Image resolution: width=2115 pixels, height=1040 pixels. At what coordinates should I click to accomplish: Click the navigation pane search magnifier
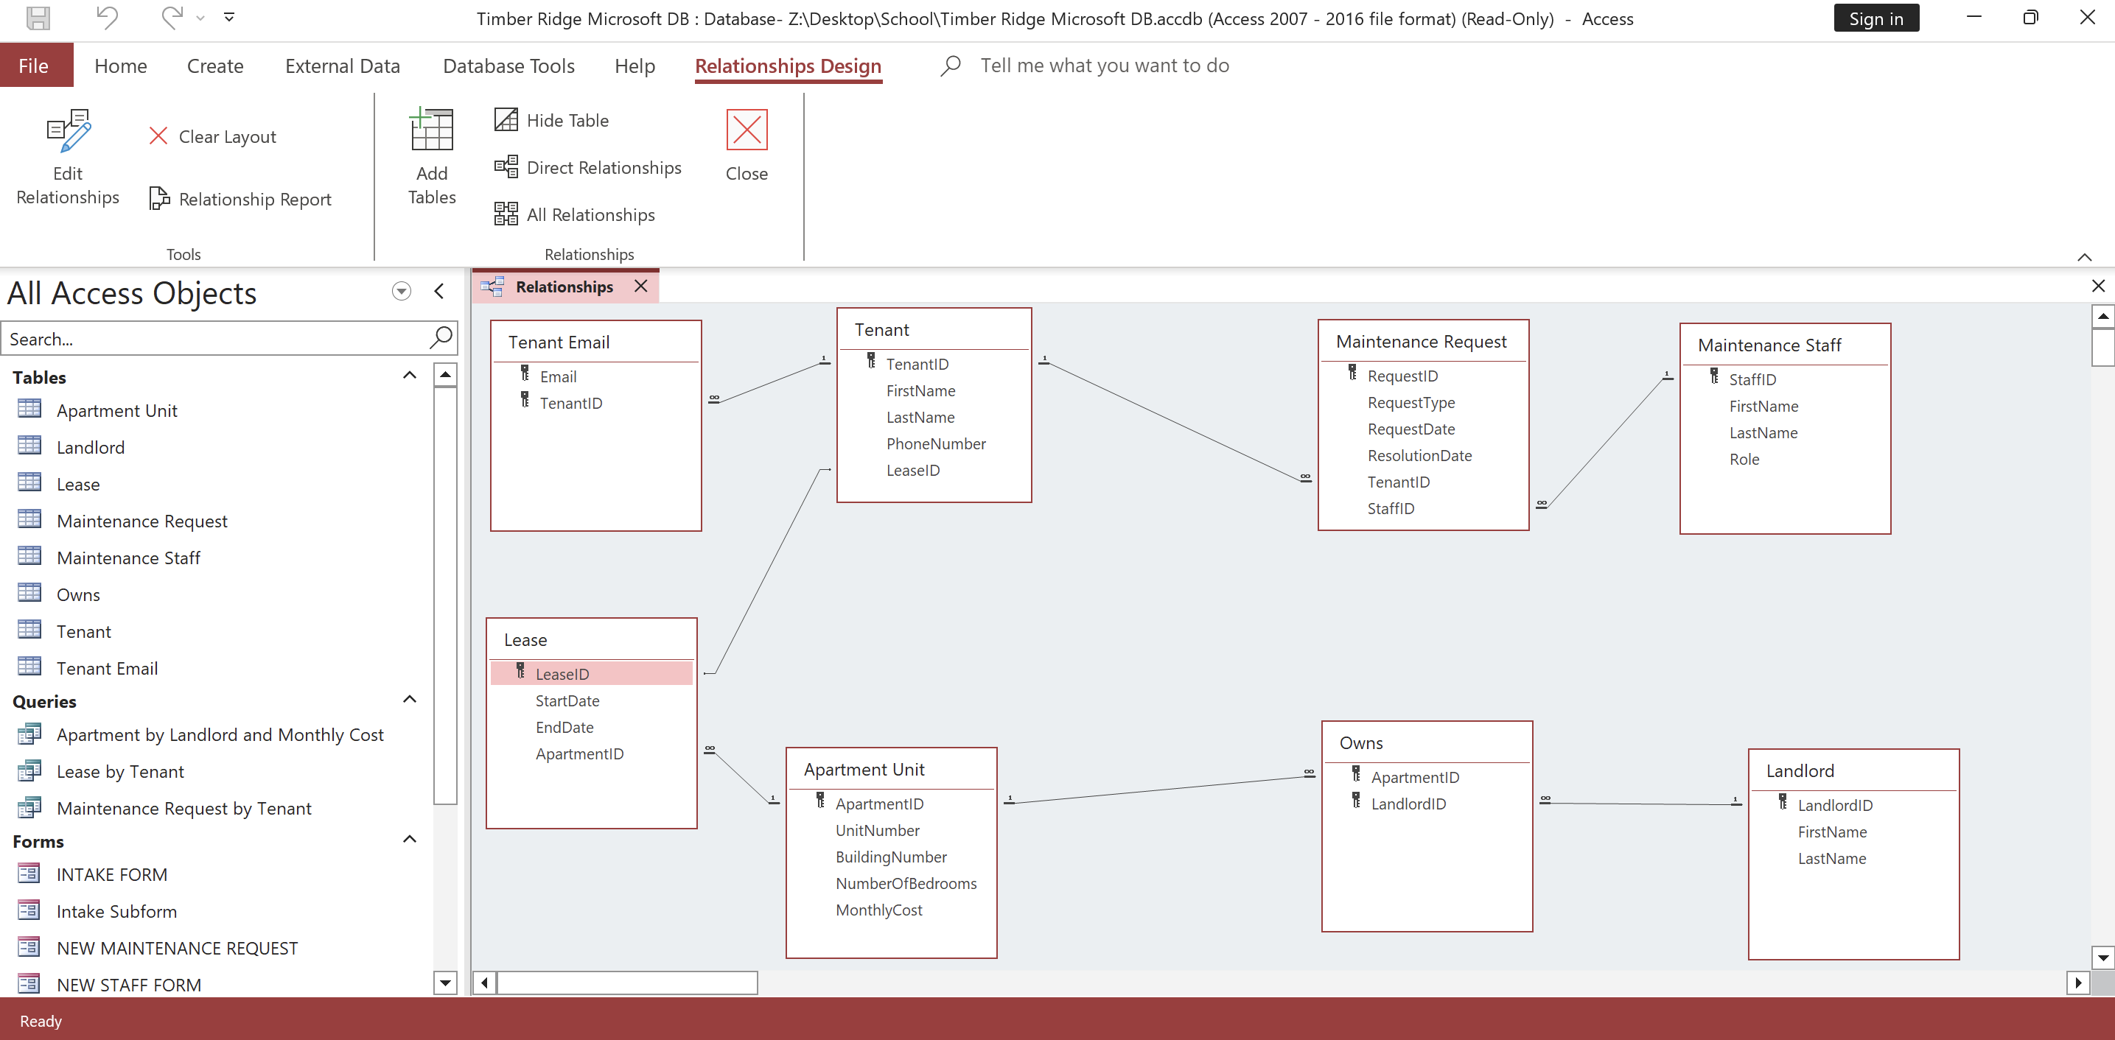click(441, 337)
